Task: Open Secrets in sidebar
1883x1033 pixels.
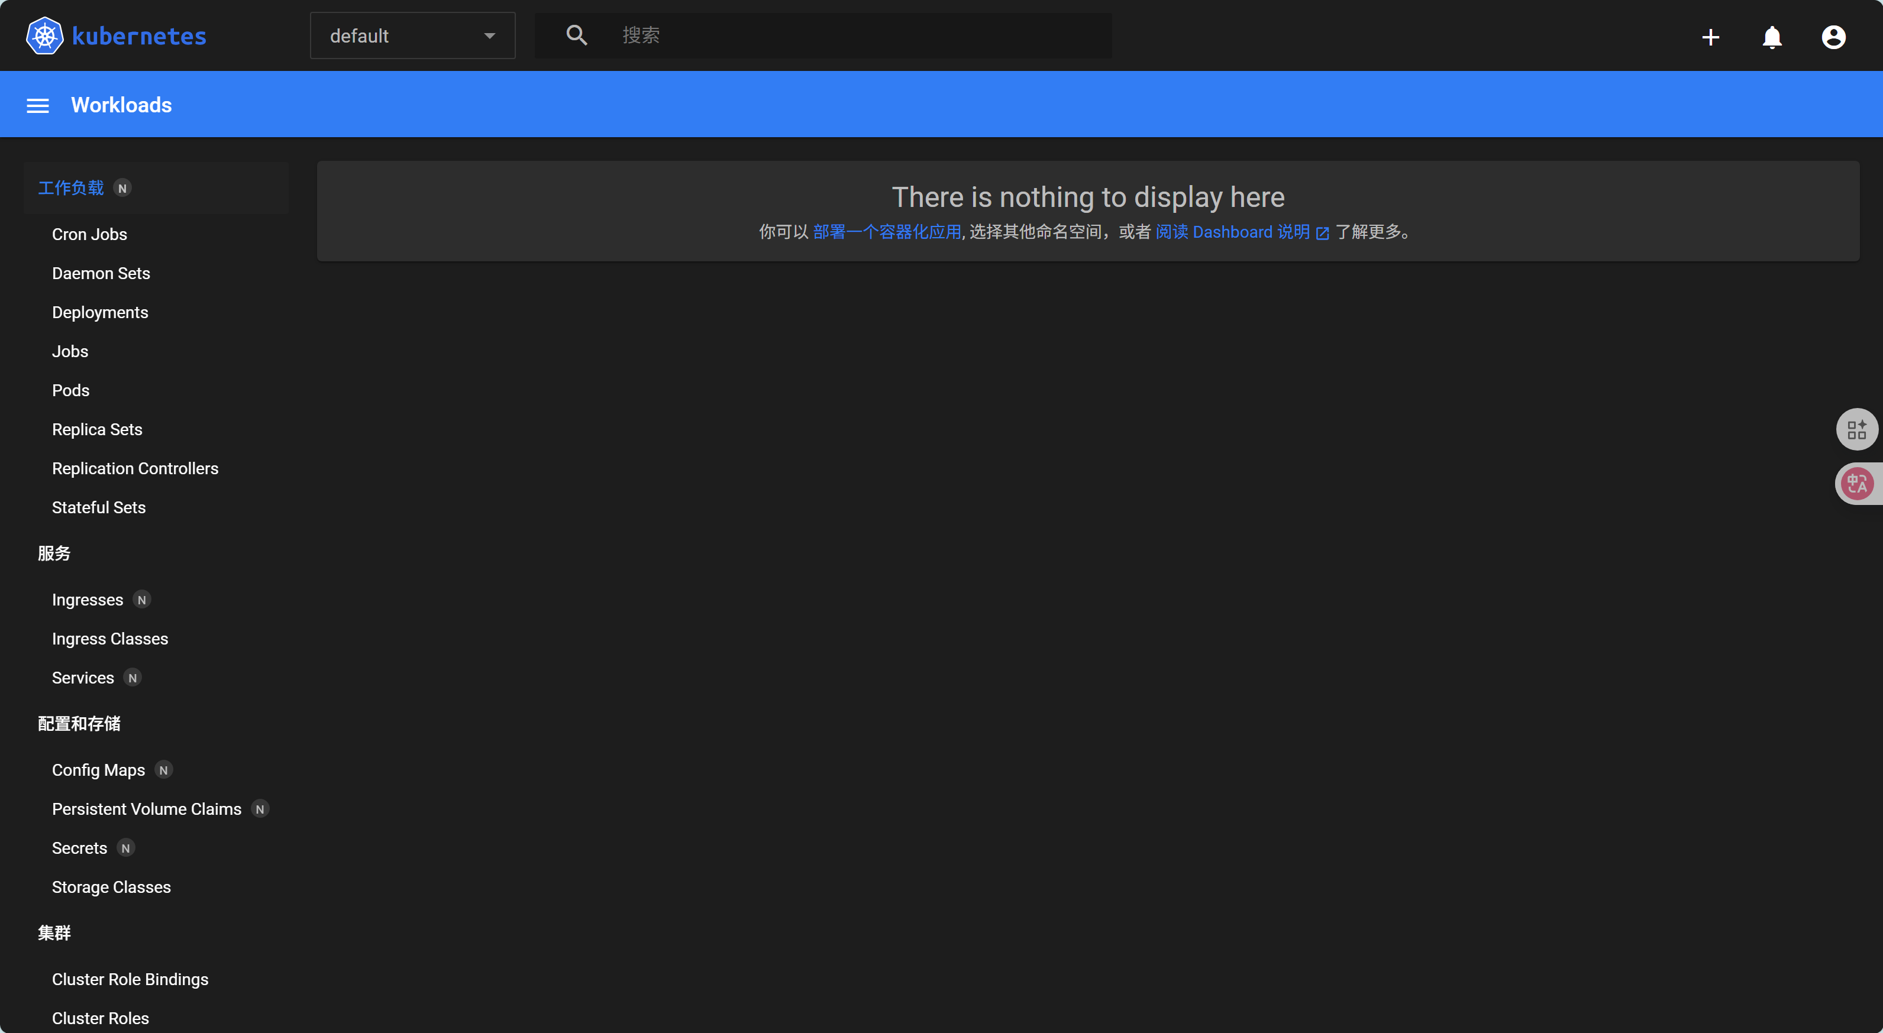Action: (79, 848)
